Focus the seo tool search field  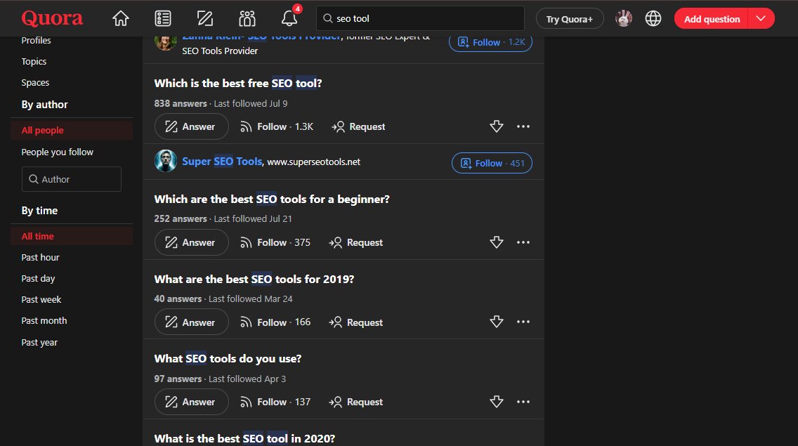(x=420, y=18)
